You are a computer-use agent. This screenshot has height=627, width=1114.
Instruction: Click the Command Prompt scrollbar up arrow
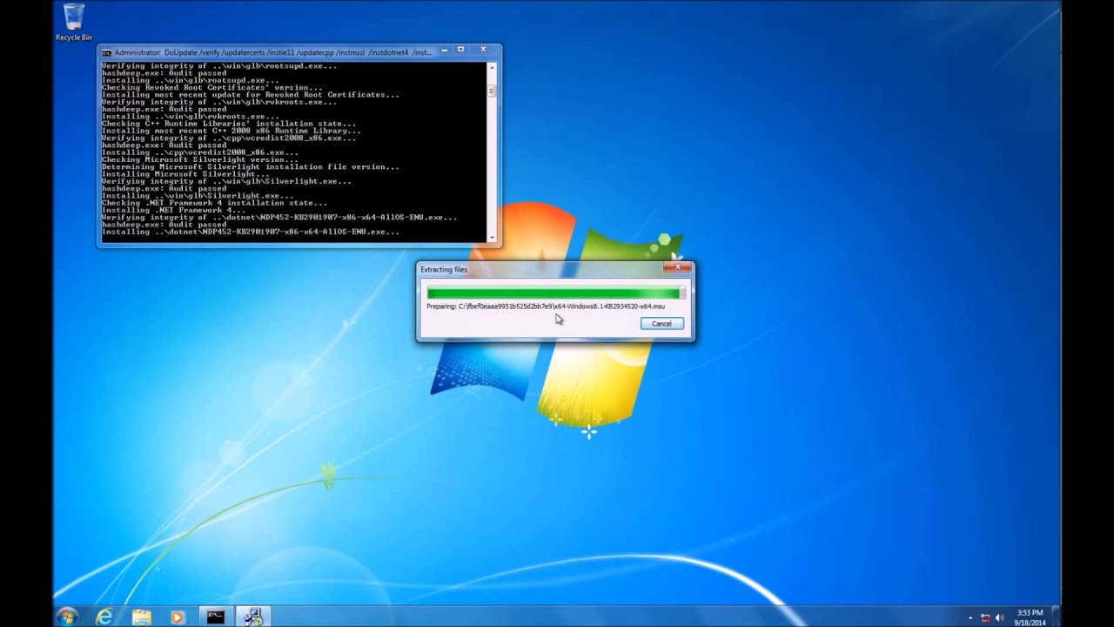click(x=492, y=67)
